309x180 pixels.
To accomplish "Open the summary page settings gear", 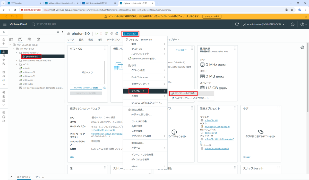I will [x=302, y=47].
